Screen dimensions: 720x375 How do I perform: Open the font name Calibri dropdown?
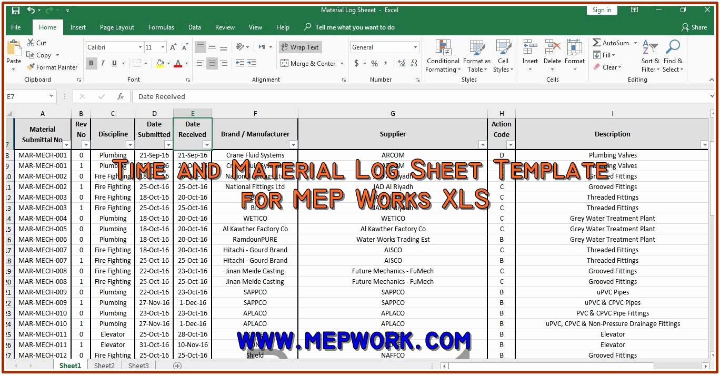[140, 47]
